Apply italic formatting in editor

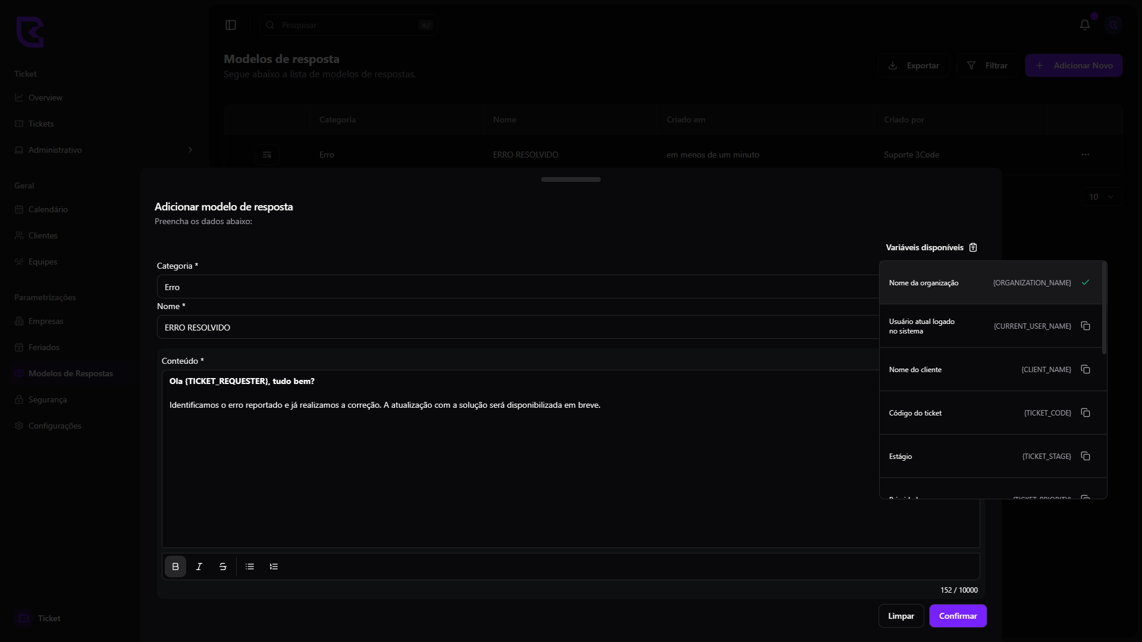tap(199, 567)
